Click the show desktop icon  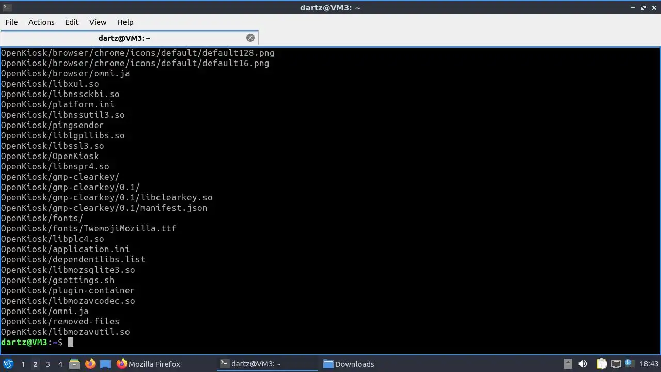point(105,364)
